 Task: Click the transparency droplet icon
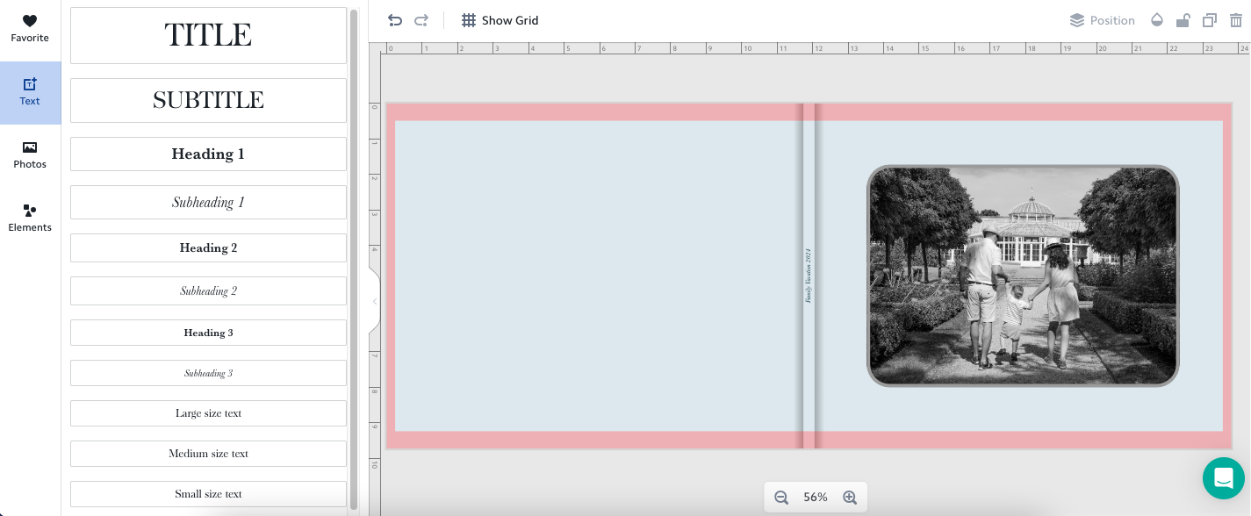coord(1157,20)
